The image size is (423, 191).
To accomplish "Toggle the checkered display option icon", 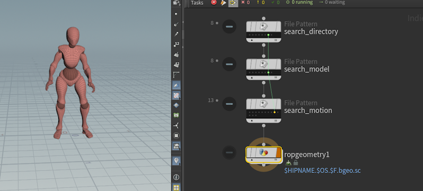I will pos(177,95).
